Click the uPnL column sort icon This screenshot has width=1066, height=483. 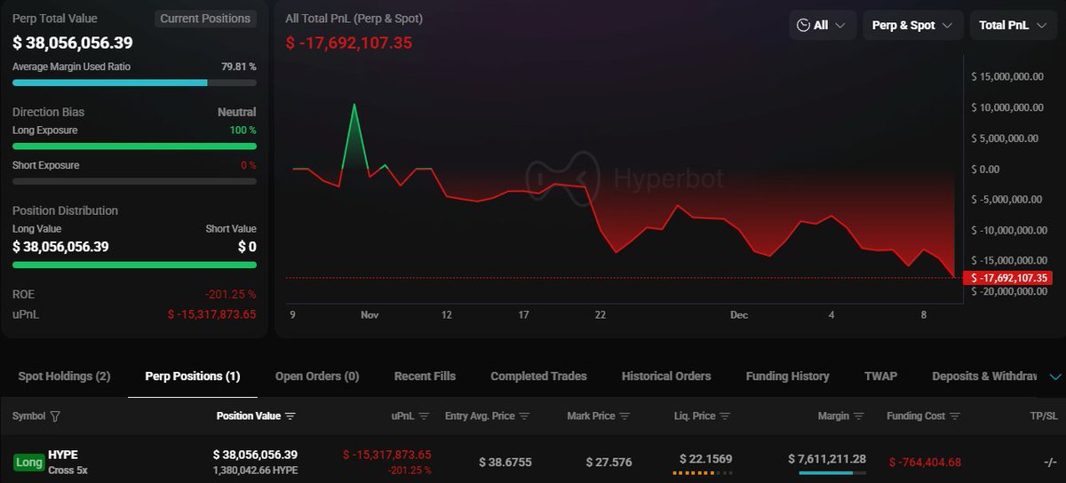tap(424, 416)
